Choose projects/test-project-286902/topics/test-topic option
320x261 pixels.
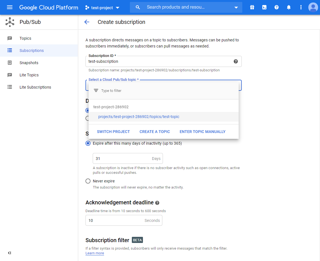click(x=163, y=117)
